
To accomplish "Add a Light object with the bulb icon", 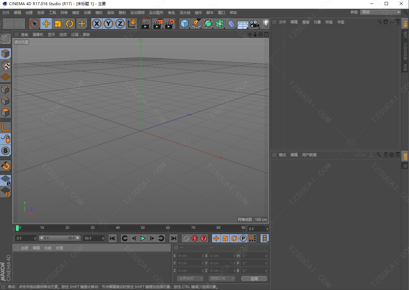I will [x=266, y=24].
